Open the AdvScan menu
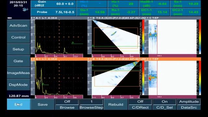This screenshot has height=117, width=208. click(x=19, y=25)
